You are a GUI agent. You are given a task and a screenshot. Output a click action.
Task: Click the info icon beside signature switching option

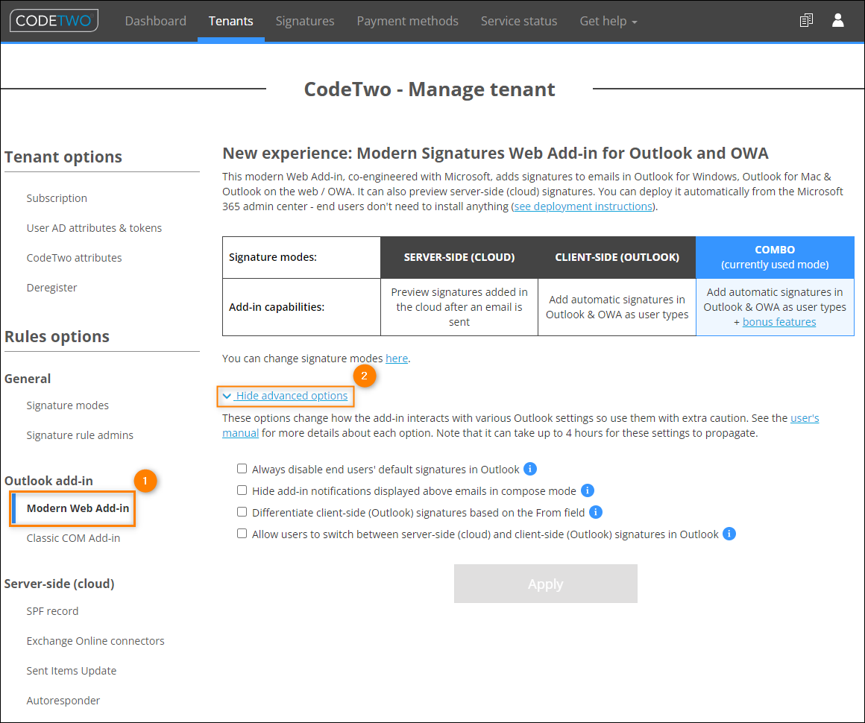point(729,534)
